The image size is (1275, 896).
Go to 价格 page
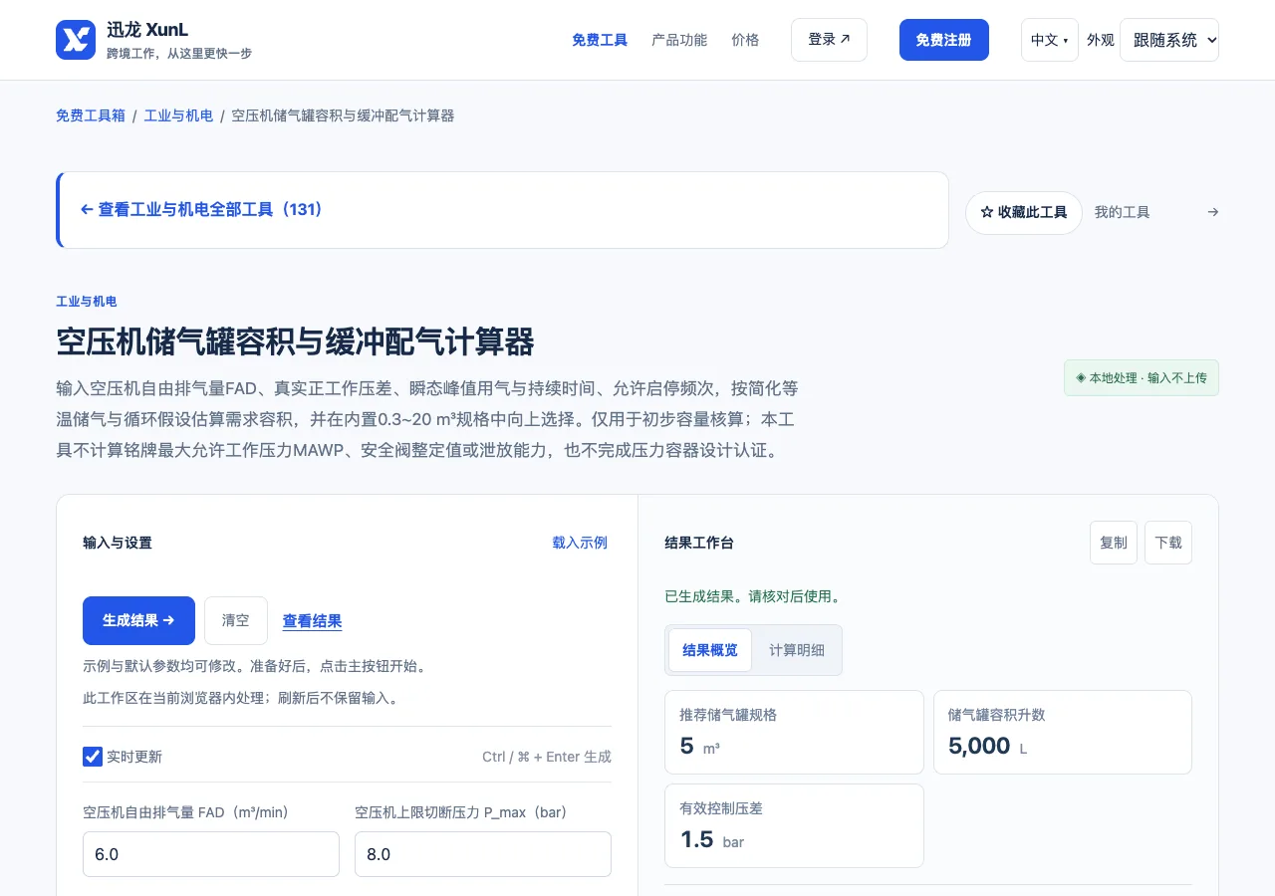click(745, 40)
